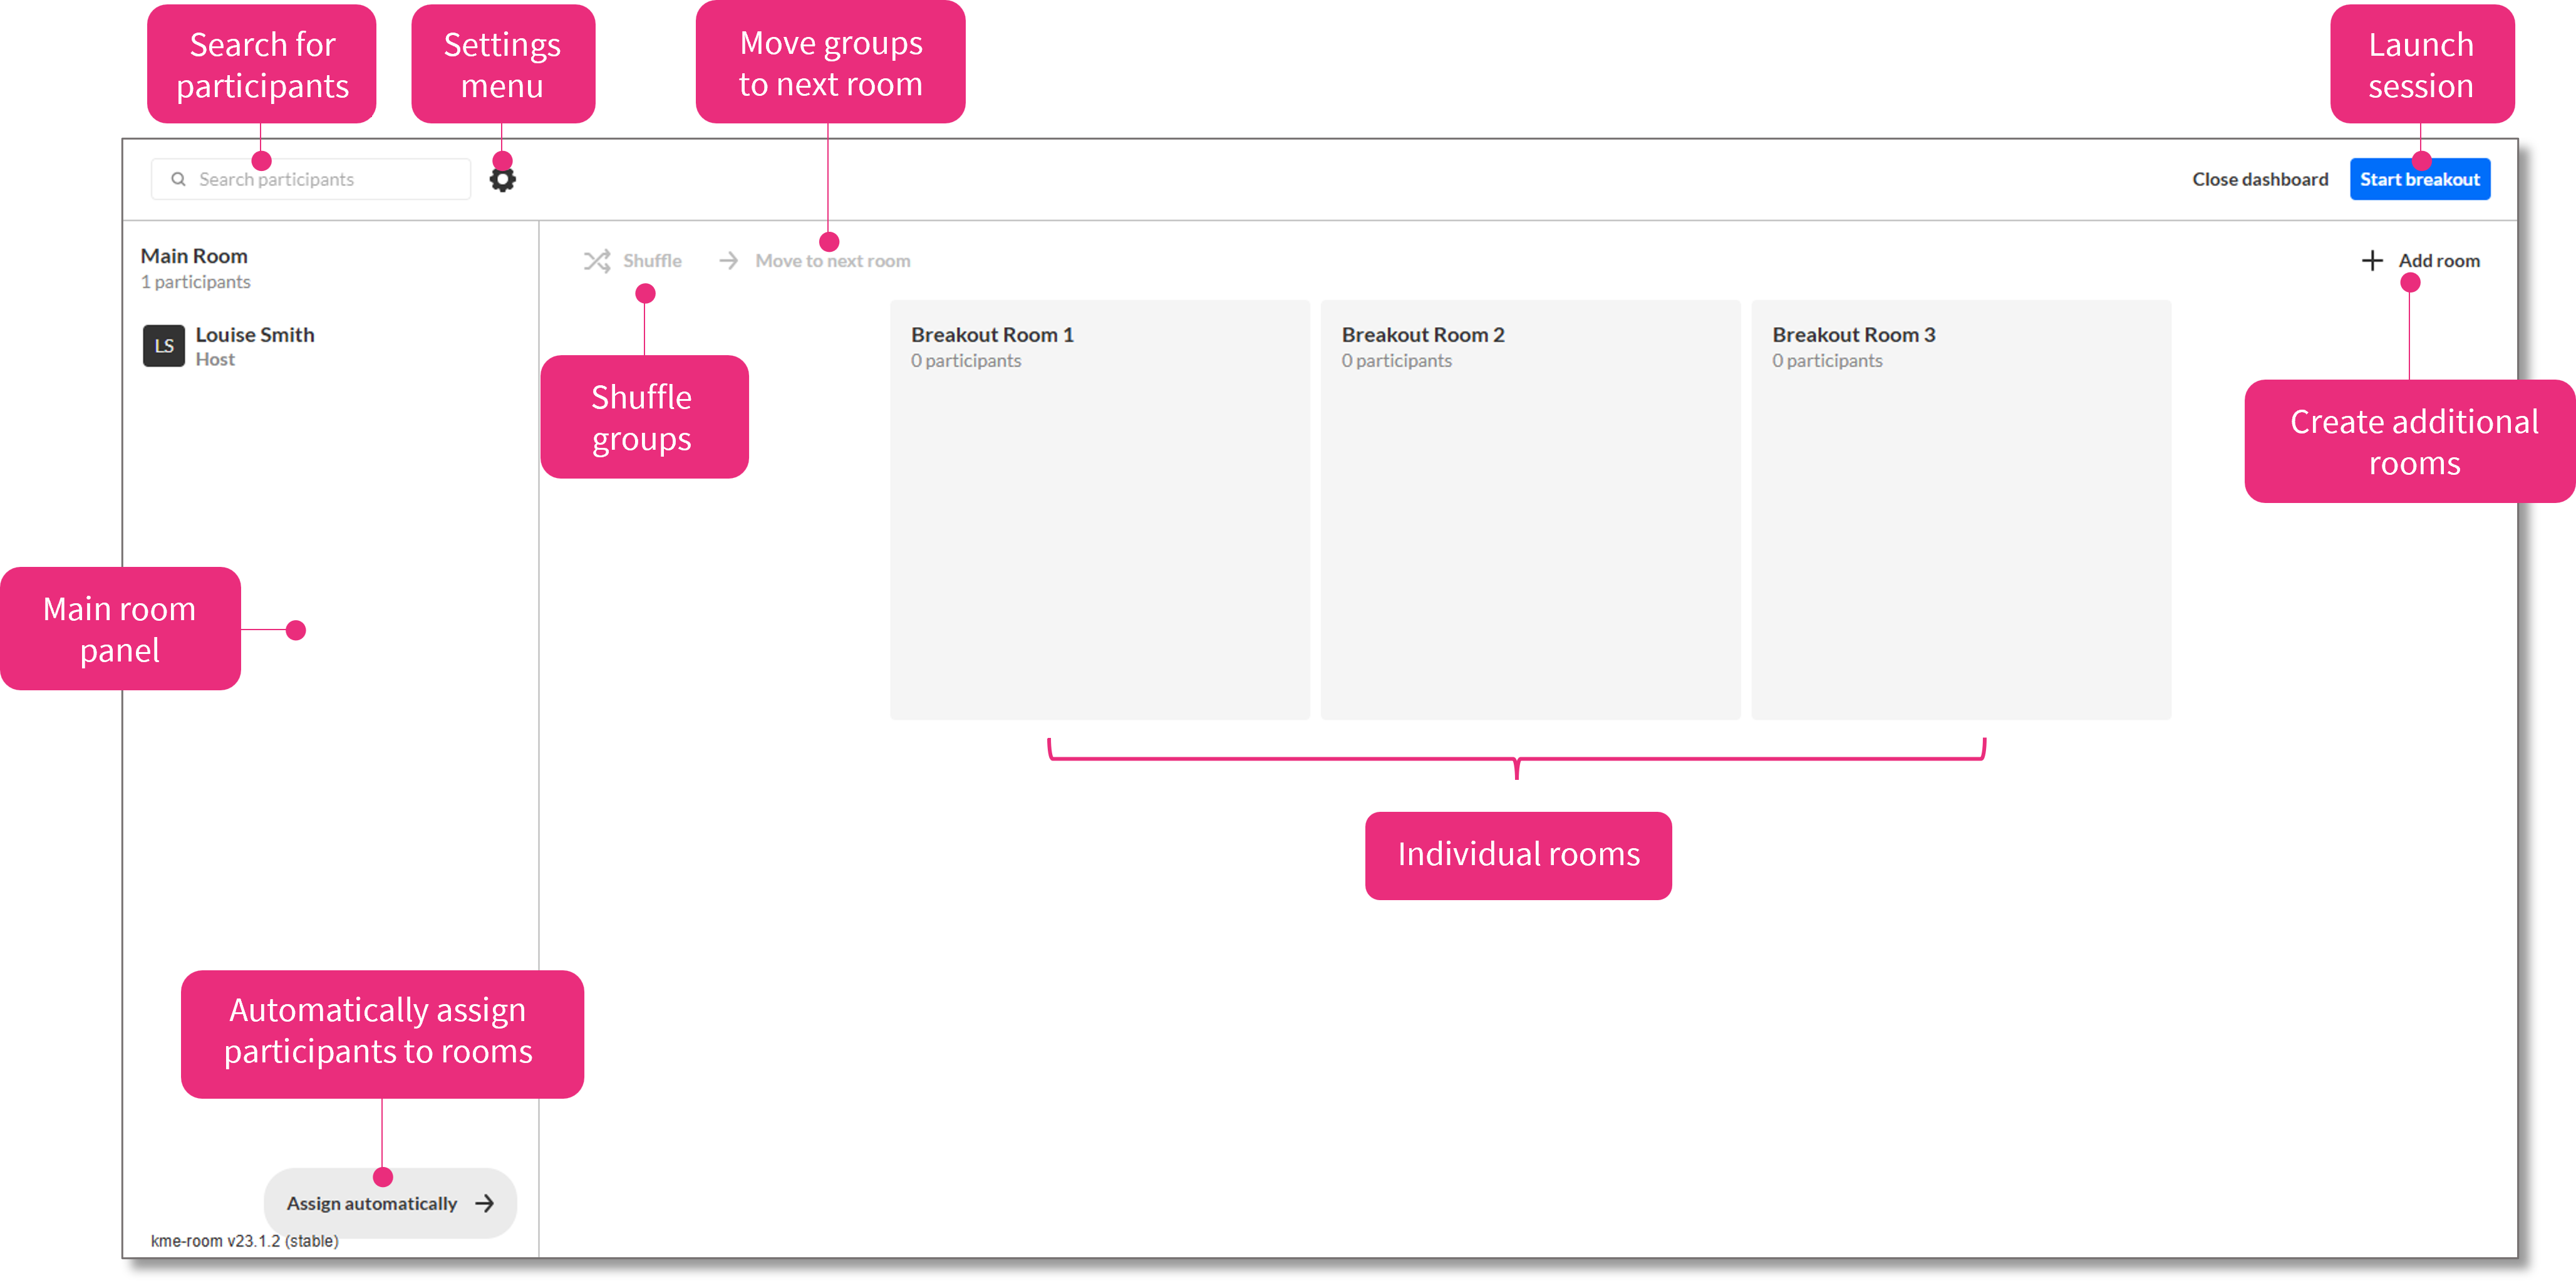Click the shuffle crossed-arrows icon

click(597, 261)
